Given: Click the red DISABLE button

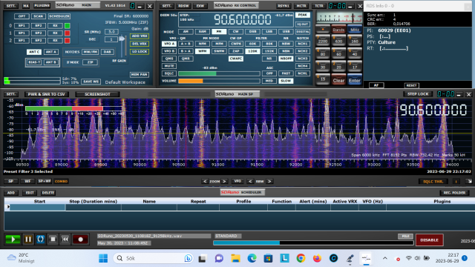Looking at the screenshot, I should 429,240.
